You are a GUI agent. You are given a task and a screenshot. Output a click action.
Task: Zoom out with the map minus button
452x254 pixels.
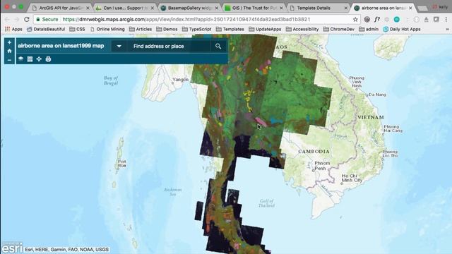(x=9, y=60)
